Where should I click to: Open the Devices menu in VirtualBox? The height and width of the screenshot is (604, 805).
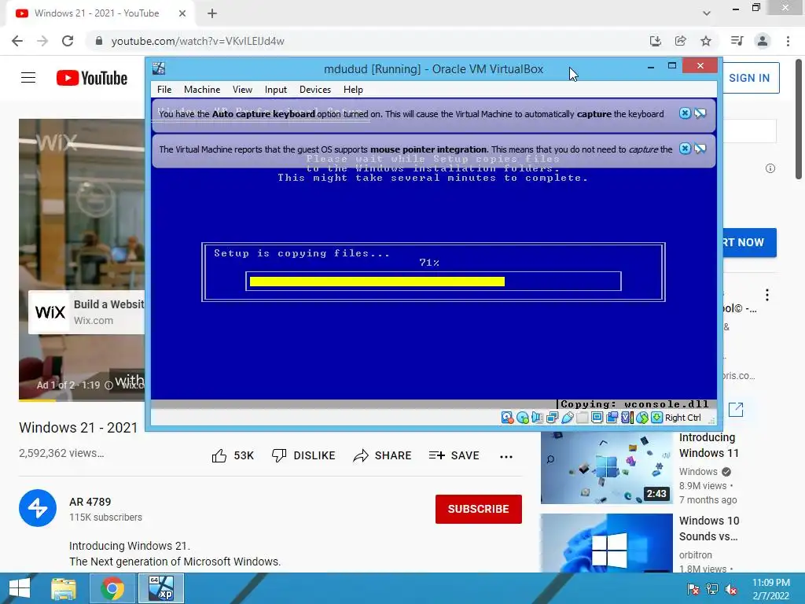[x=315, y=90]
